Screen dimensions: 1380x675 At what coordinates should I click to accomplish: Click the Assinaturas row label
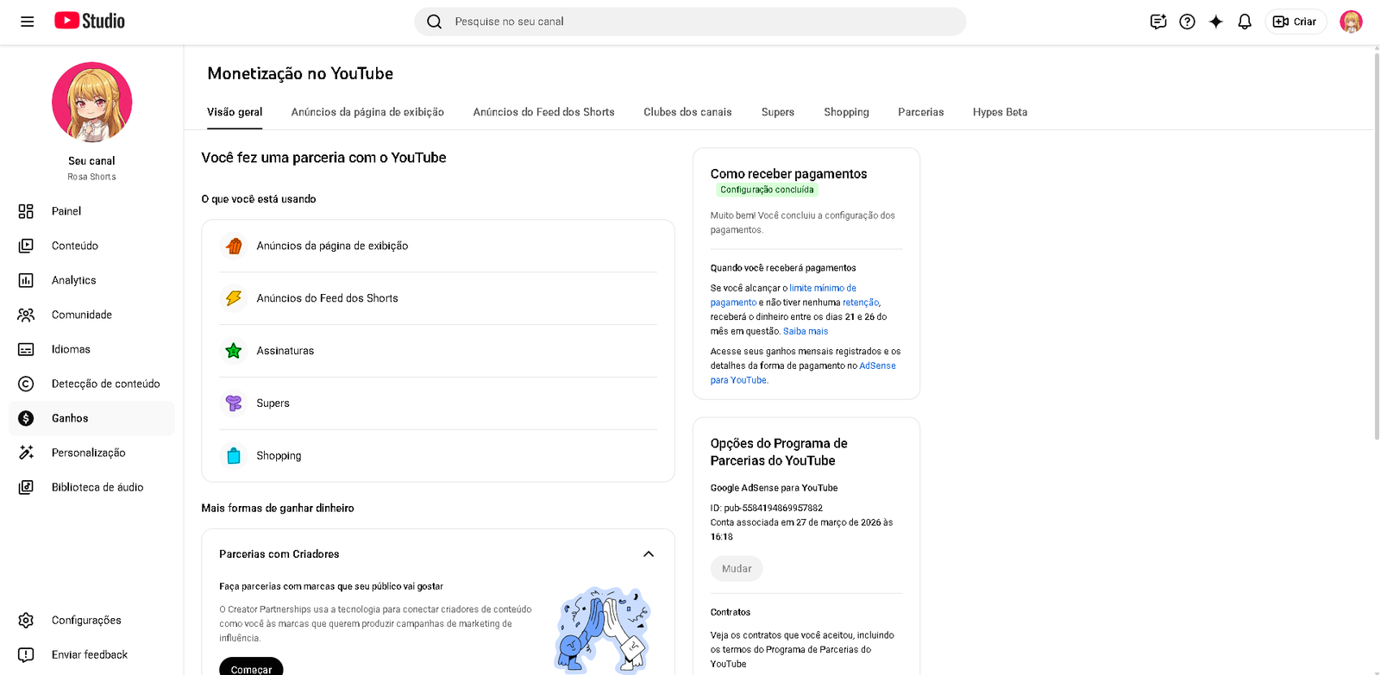pyautogui.click(x=285, y=351)
